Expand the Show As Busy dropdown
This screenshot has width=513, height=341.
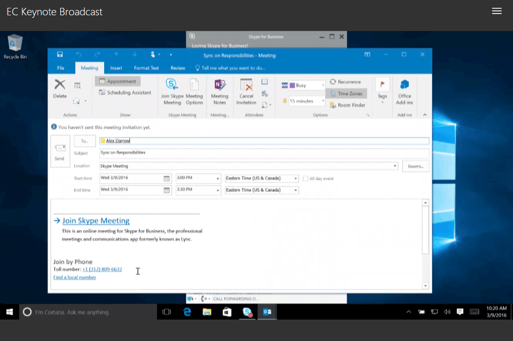[x=322, y=86]
